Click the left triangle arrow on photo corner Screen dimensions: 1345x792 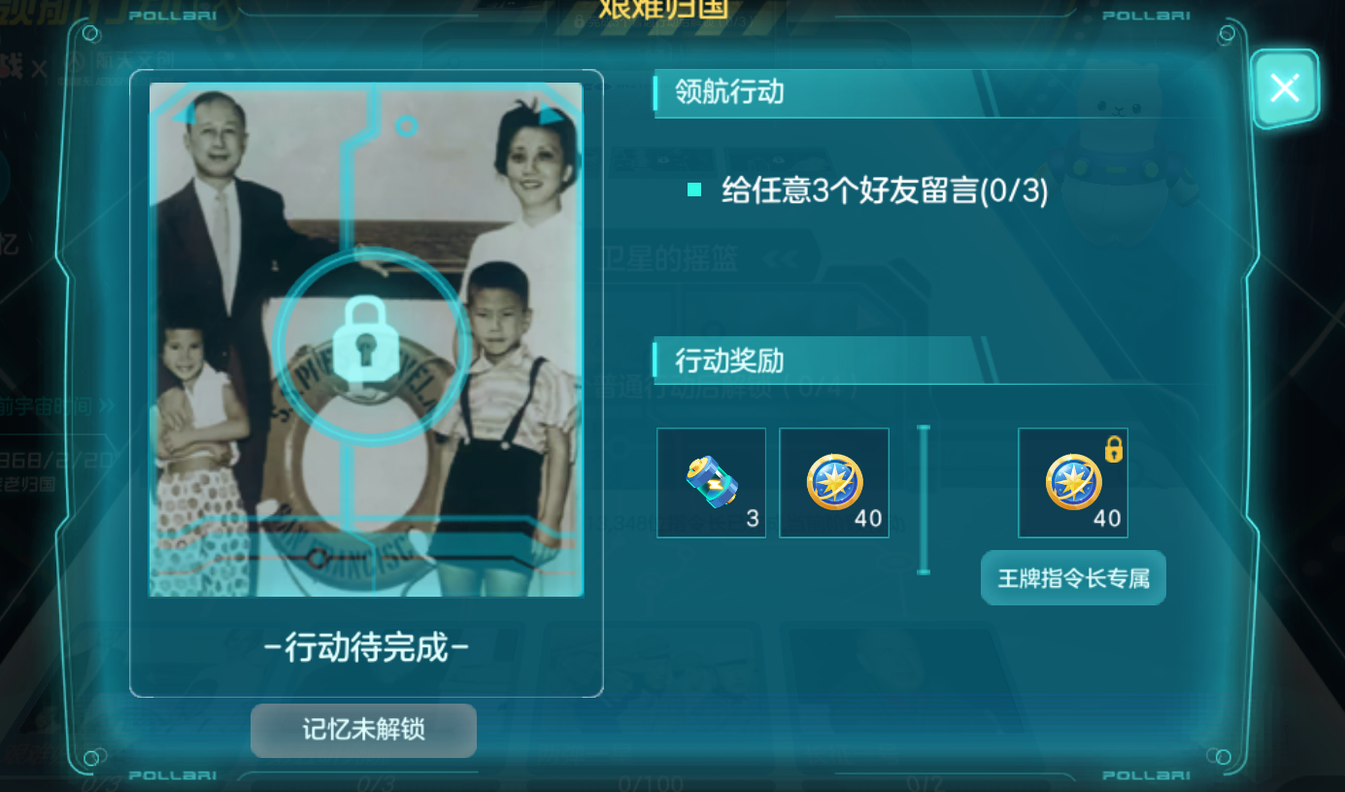coord(185,116)
